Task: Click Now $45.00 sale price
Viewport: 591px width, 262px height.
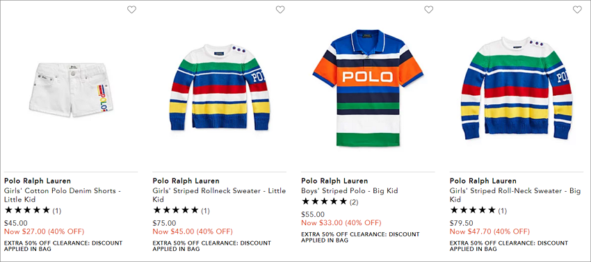Action: point(193,231)
